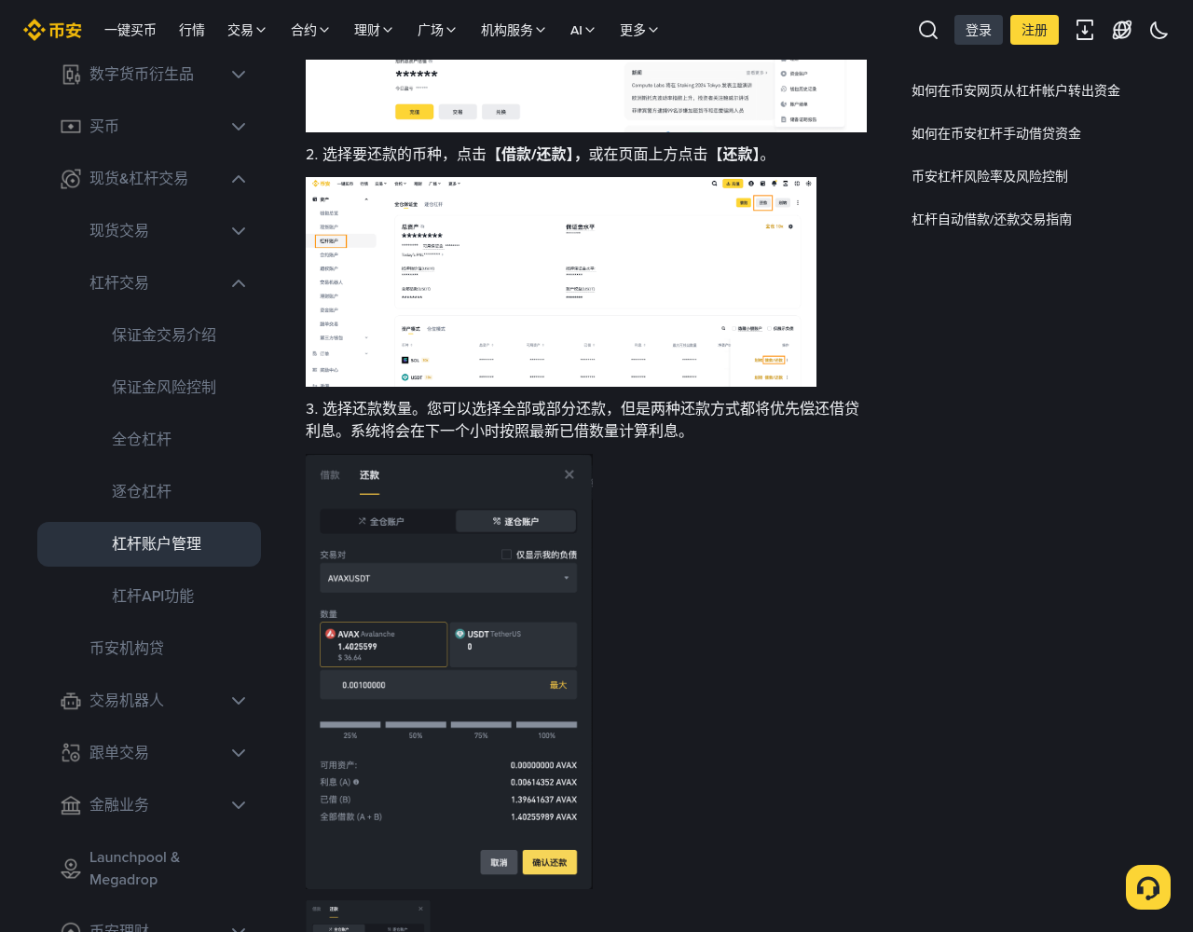Open 保证金风险控制 sidebar item
Viewport: 1193px width, 932px height.
tap(164, 387)
